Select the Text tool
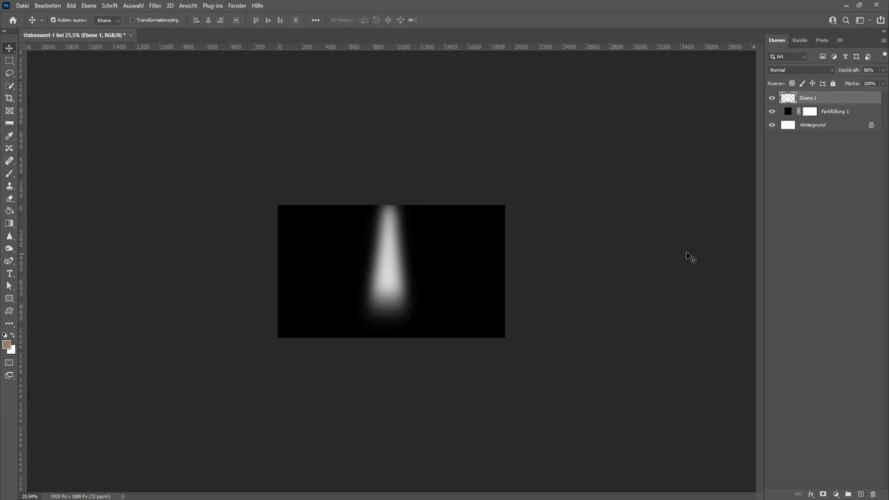889x500 pixels. 9,274
